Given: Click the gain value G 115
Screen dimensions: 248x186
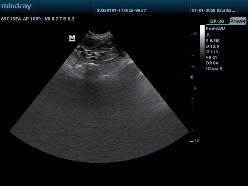Looking at the screenshot, I should coord(212,52).
